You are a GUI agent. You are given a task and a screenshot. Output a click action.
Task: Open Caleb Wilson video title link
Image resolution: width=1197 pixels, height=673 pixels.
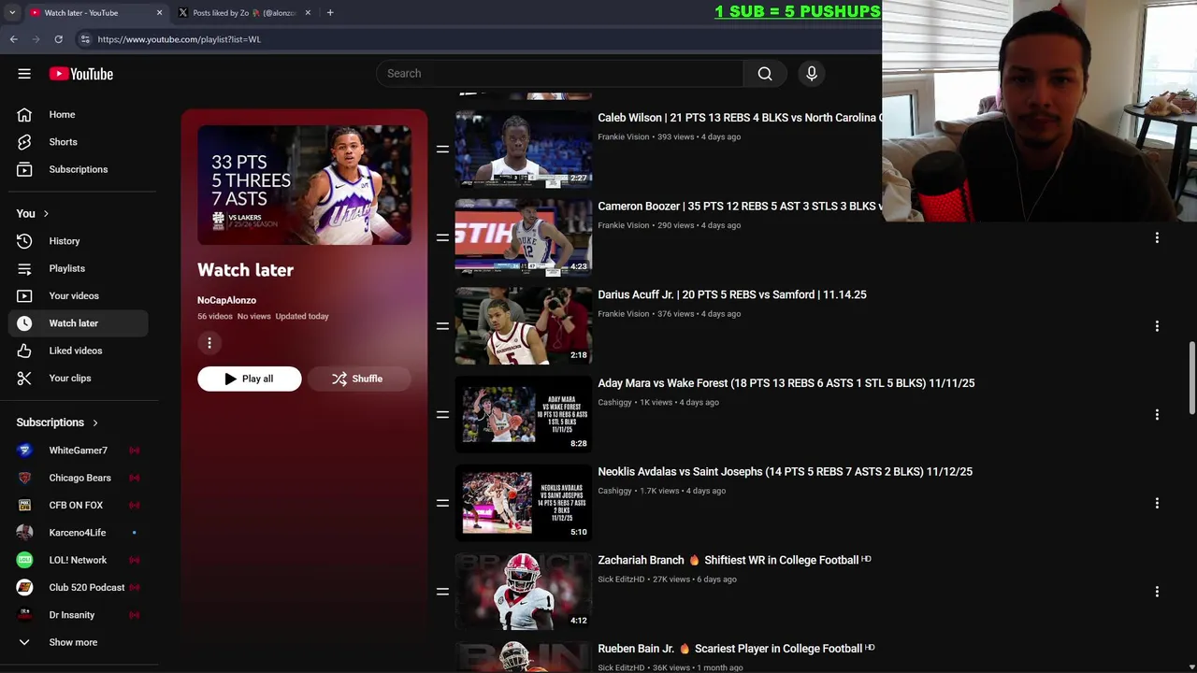click(739, 118)
